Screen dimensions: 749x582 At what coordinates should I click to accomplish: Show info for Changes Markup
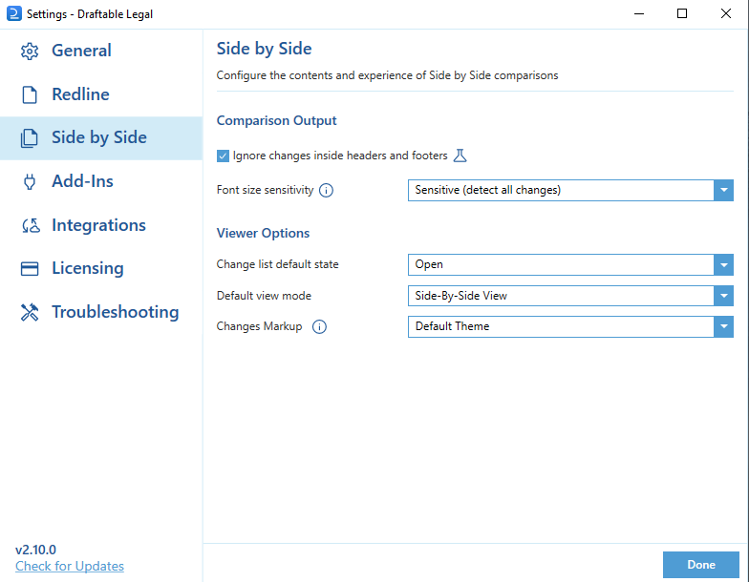(319, 326)
